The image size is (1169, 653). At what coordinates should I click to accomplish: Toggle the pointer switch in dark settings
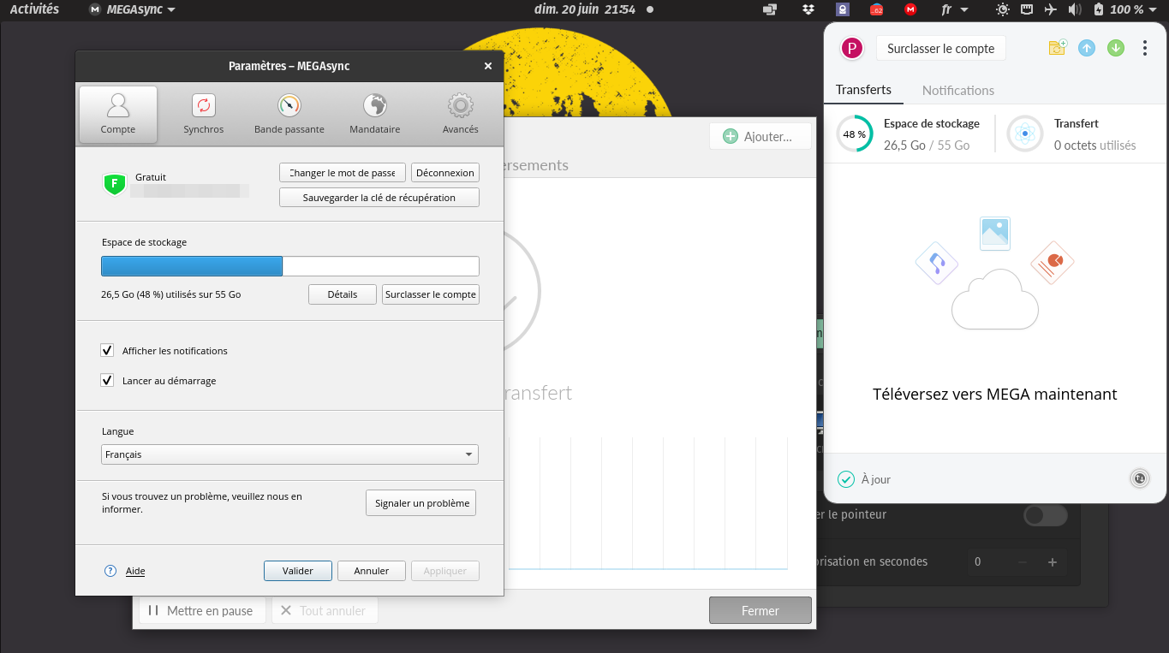[x=1046, y=515]
